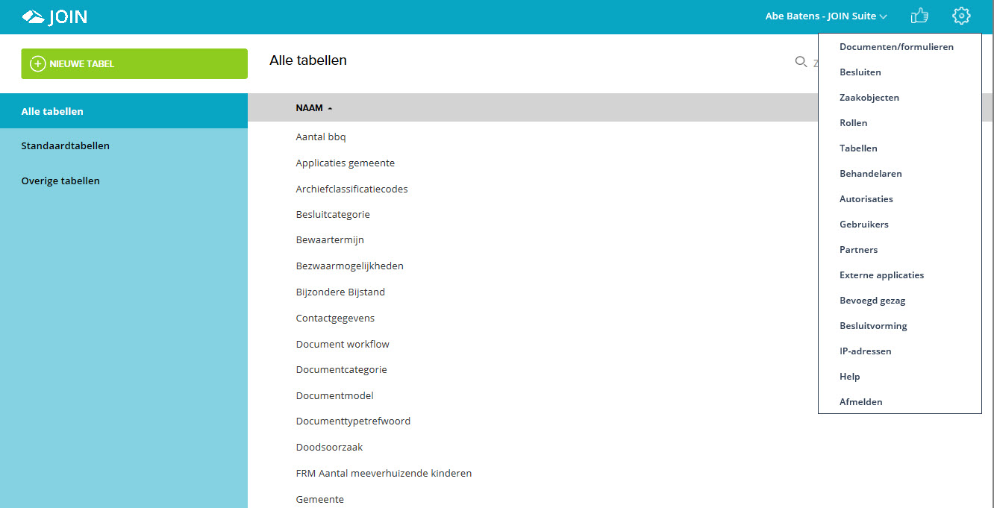
Task: Click the thumbs-up feedback icon
Action: [x=919, y=16]
